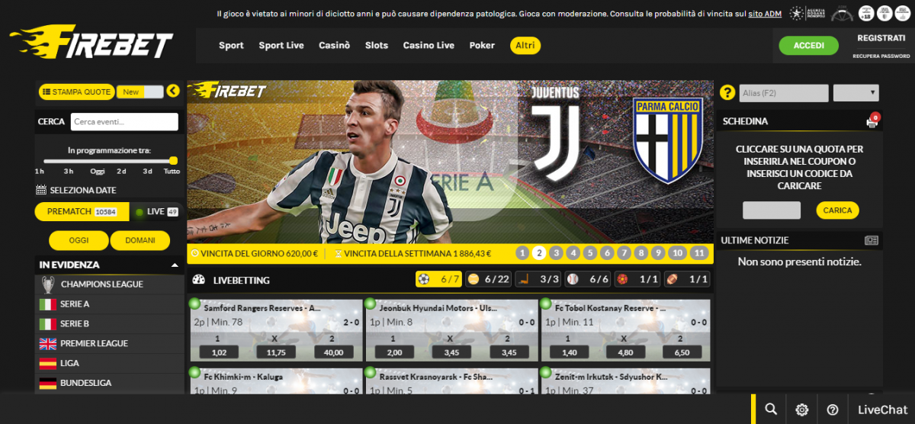Go to banner slide 11
This screenshot has width=915, height=424.
[700, 253]
